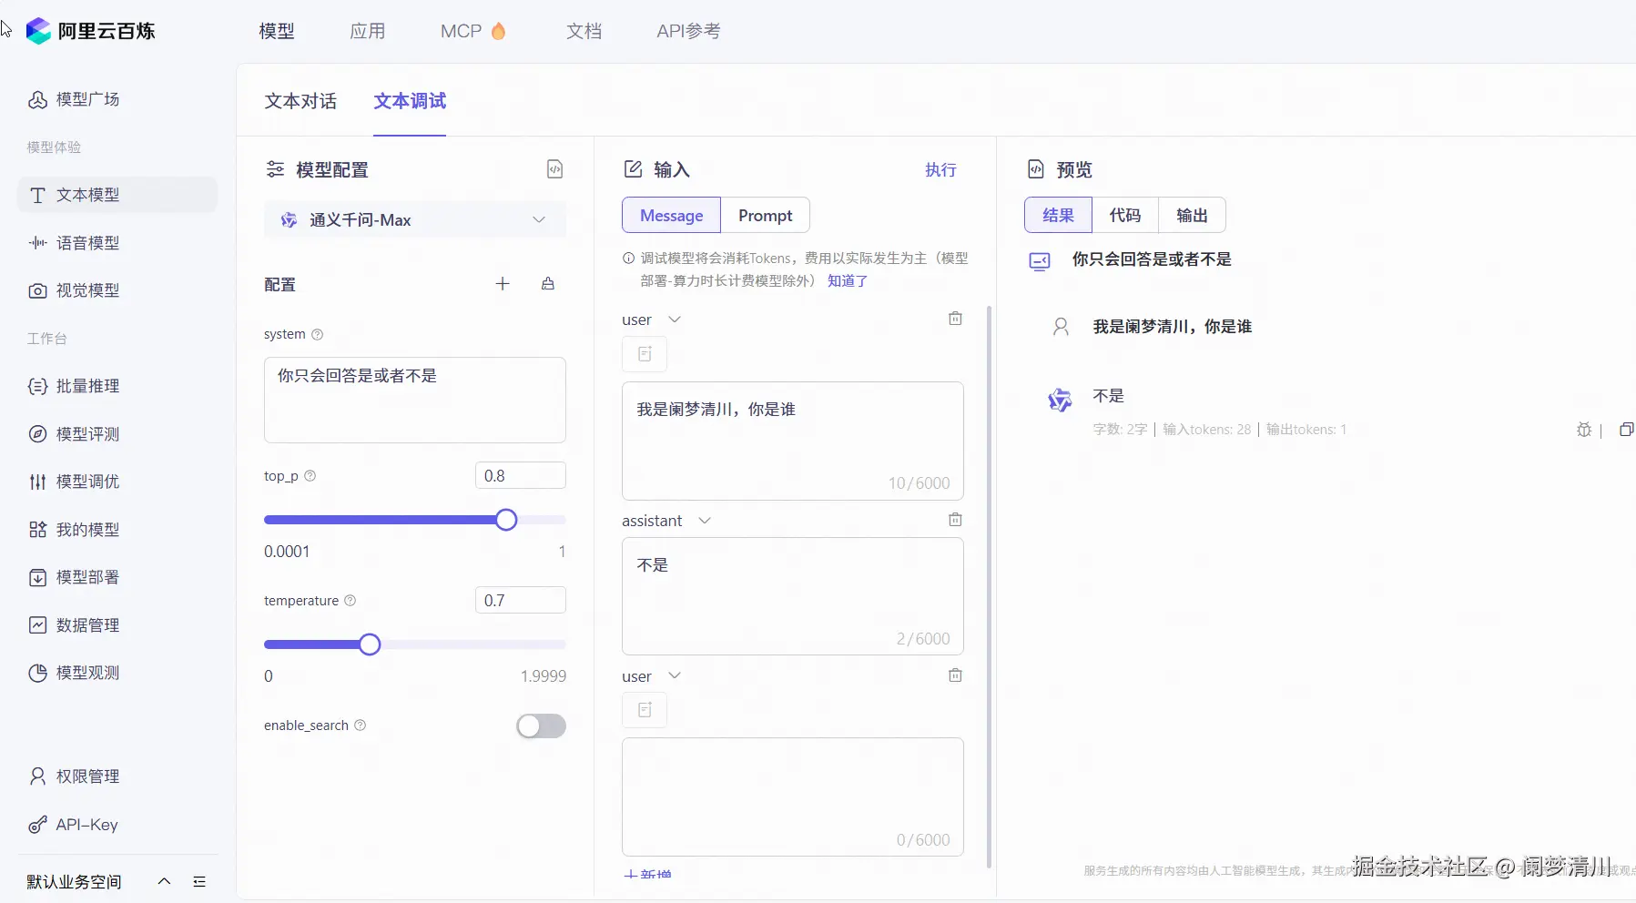Delete the assistant message
Image resolution: width=1636 pixels, height=903 pixels.
[x=955, y=520]
